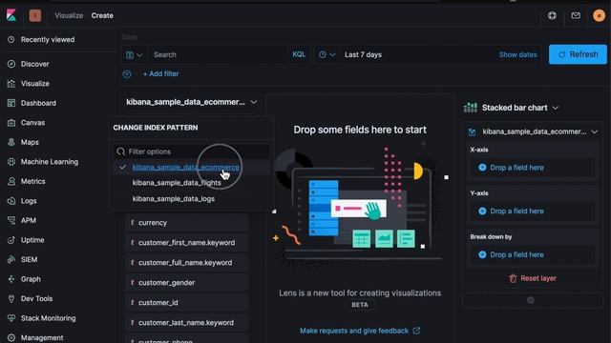Click the Show dates link
Screen dimensions: 611x343
pyautogui.click(x=517, y=55)
